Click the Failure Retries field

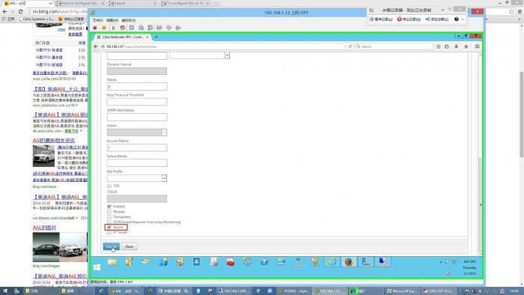137,163
